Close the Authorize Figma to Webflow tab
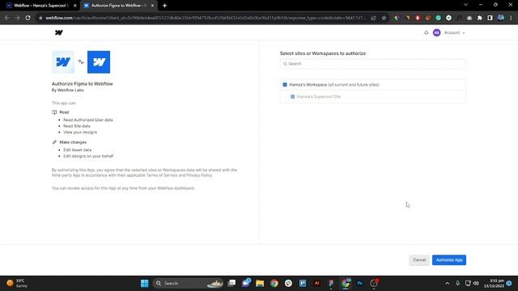This screenshot has height=291, width=518. pos(152,6)
